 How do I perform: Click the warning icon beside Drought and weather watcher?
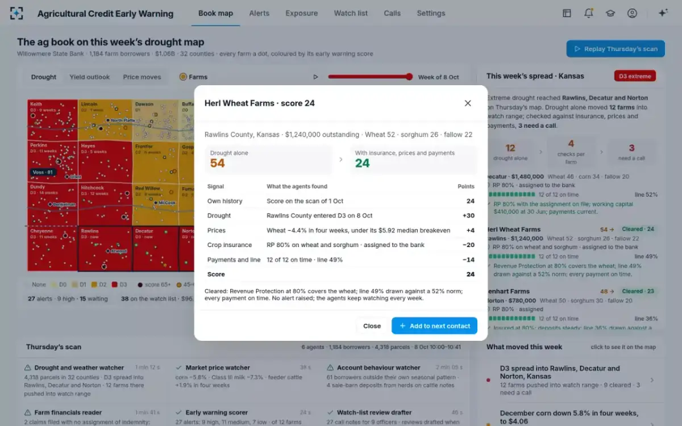click(x=28, y=367)
